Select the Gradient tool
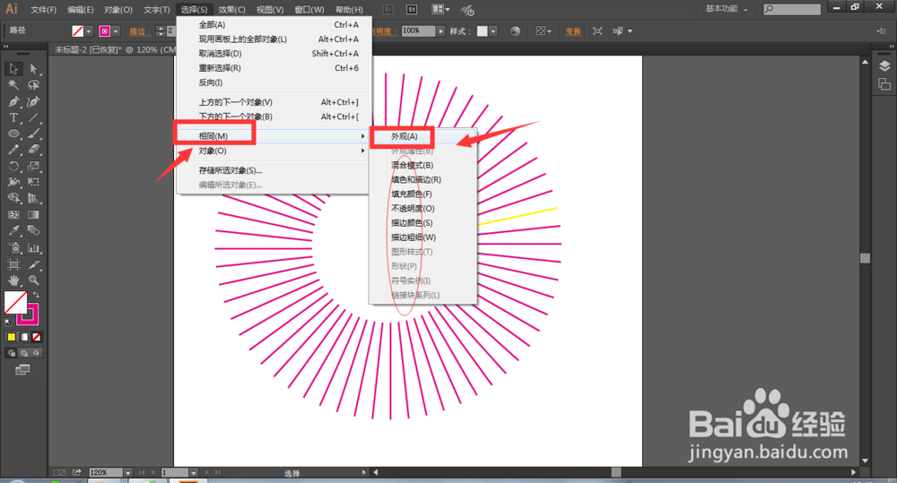 (34, 215)
